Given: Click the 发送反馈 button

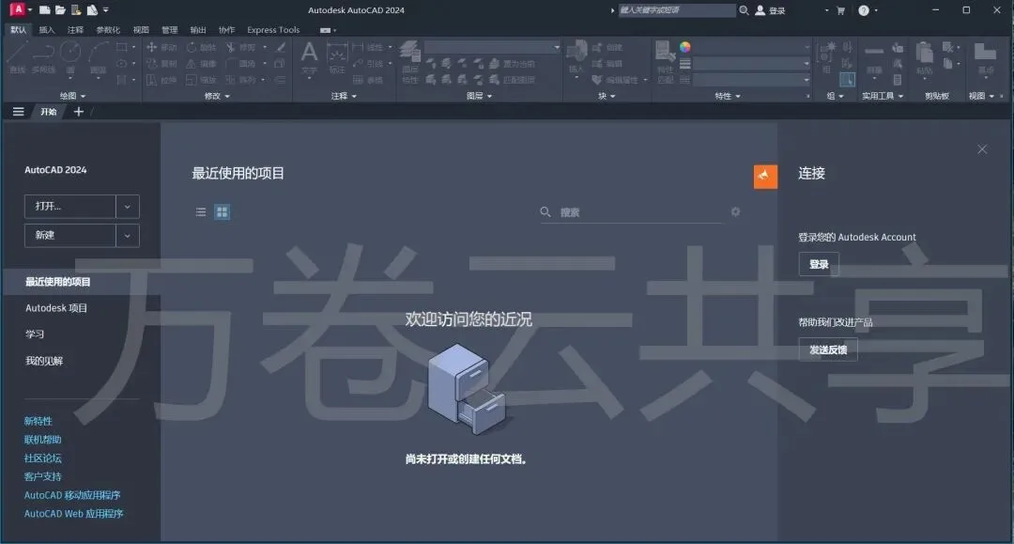Looking at the screenshot, I should (828, 350).
